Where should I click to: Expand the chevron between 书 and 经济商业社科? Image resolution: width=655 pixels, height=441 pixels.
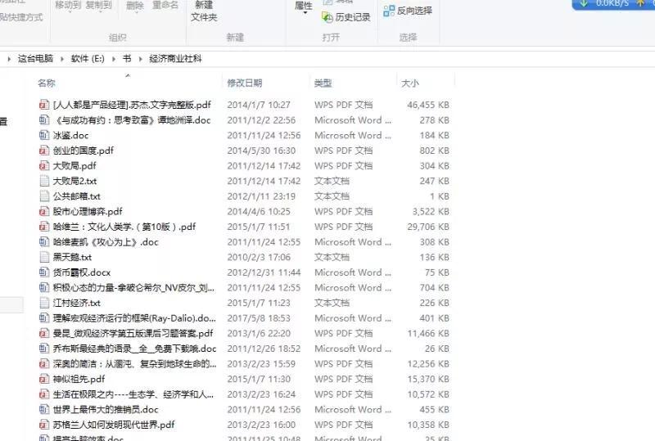coord(140,59)
